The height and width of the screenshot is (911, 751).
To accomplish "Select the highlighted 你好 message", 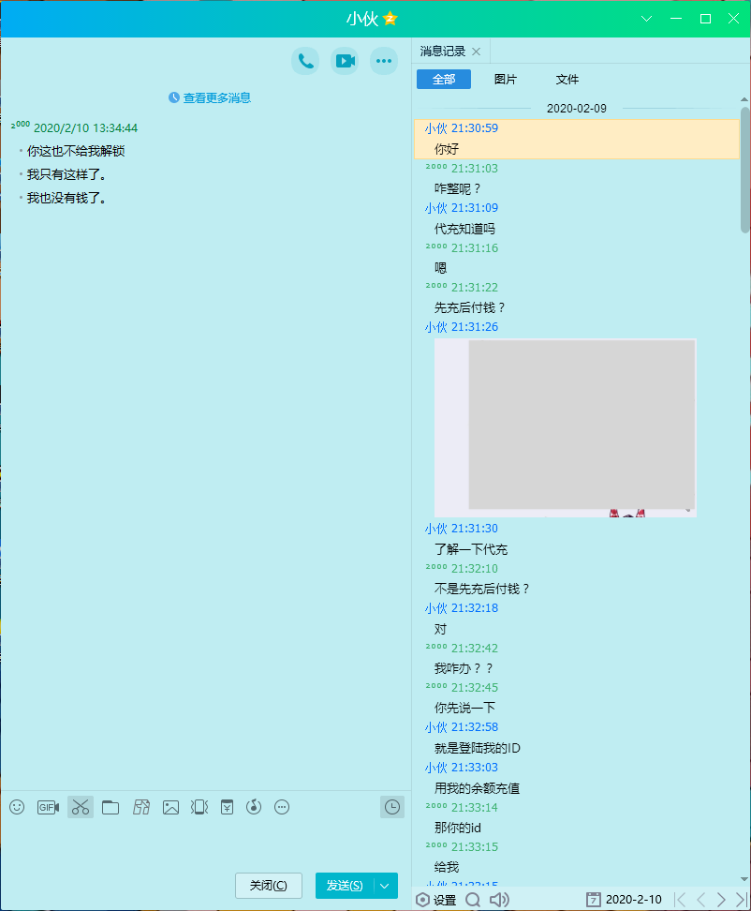I will 576,140.
